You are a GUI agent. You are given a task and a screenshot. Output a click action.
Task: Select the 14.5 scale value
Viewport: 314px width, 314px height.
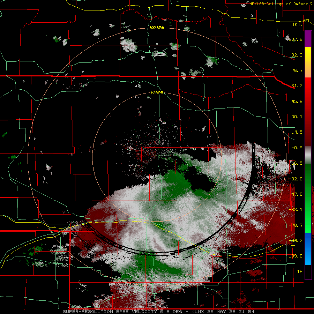coord(297,132)
